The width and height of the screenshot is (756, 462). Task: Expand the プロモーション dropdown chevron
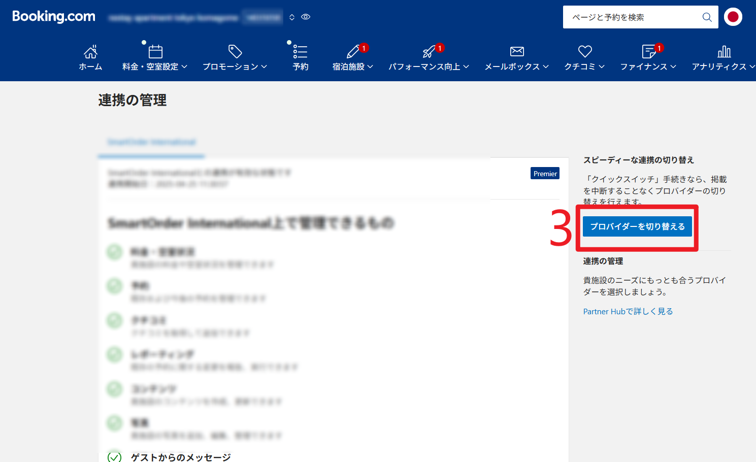pyautogui.click(x=264, y=67)
